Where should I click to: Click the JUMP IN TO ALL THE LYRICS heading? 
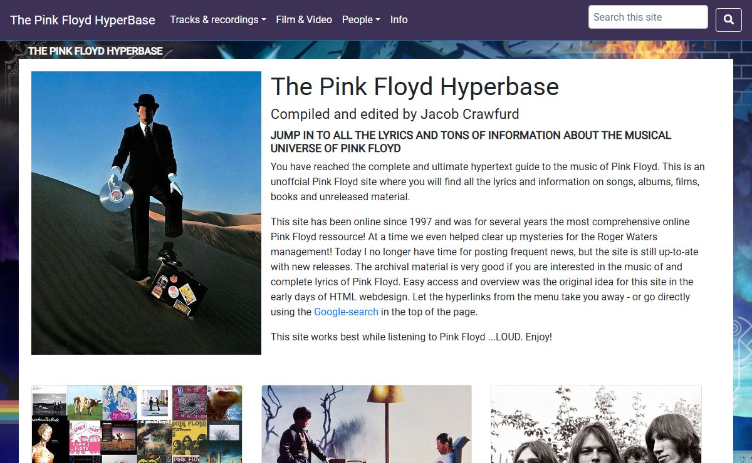tap(471, 141)
